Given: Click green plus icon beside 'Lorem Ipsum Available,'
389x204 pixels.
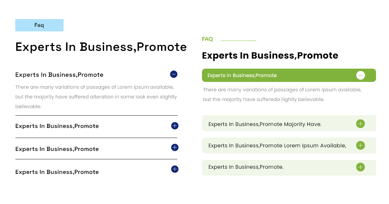Looking at the screenshot, I should tap(360, 145).
